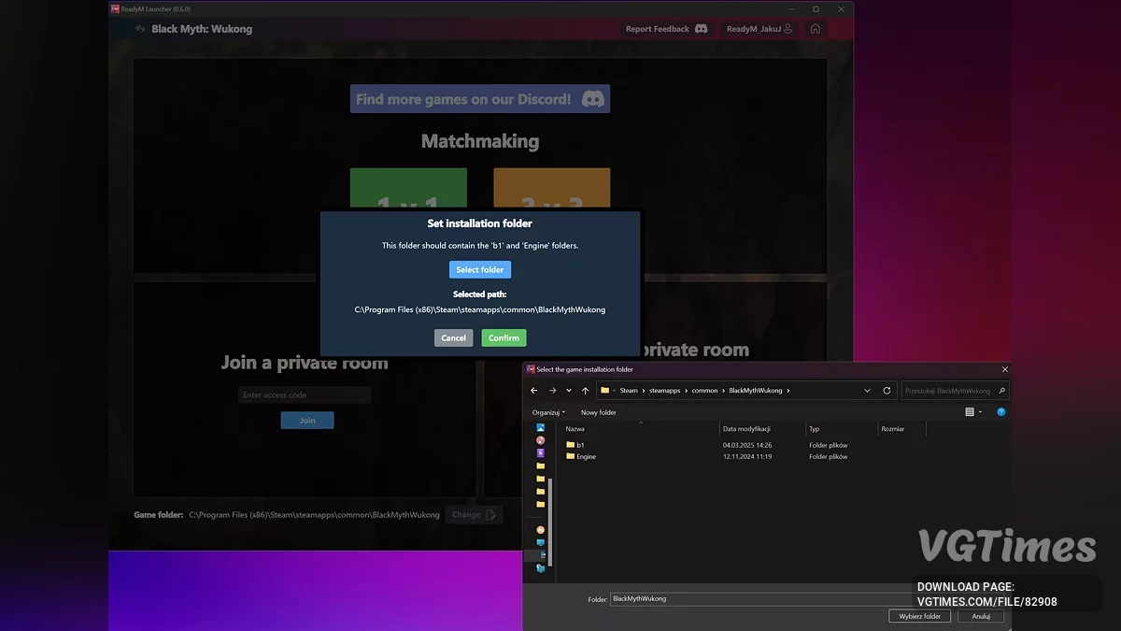
Task: Select the Pictures shortcut in sidebar
Action: [x=541, y=428]
